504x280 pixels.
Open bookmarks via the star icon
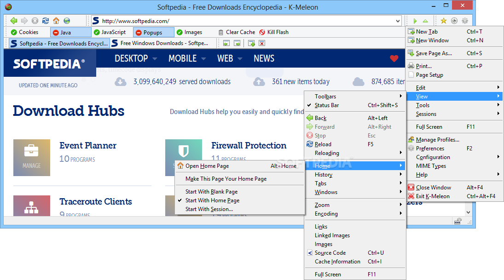pyautogui.click(x=444, y=21)
